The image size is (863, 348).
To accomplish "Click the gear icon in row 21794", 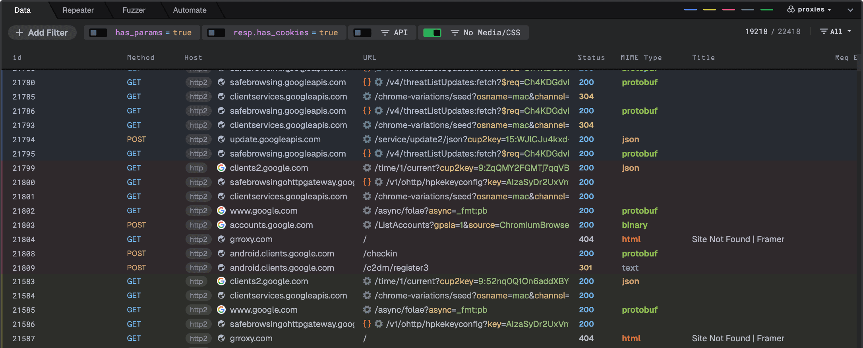I will (x=367, y=139).
